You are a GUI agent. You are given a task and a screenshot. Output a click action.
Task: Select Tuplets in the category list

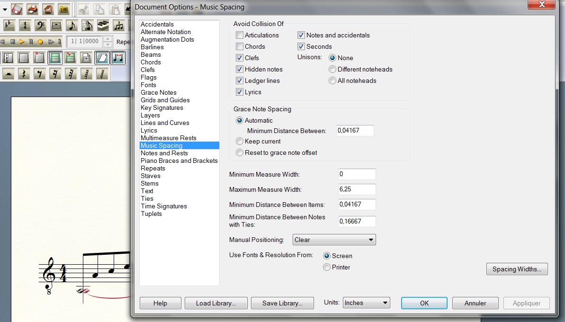pyautogui.click(x=151, y=214)
